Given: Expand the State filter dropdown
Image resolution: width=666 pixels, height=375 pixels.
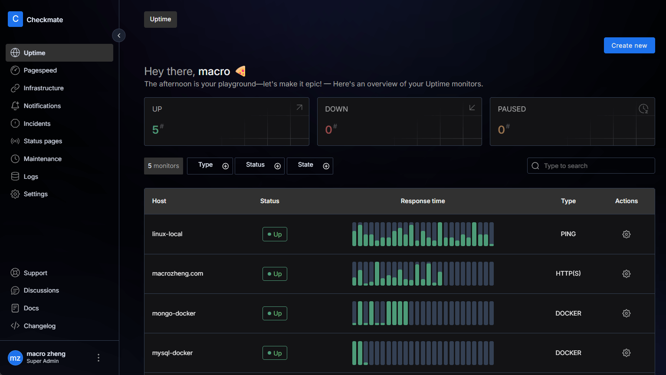Looking at the screenshot, I should (x=310, y=166).
